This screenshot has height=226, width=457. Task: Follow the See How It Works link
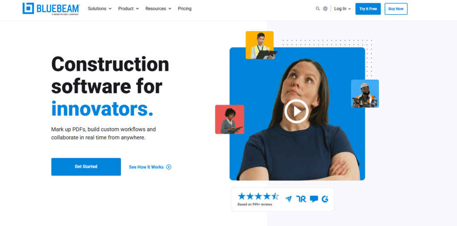150,167
